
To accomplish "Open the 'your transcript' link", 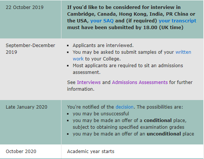I will (x=177, y=21).
